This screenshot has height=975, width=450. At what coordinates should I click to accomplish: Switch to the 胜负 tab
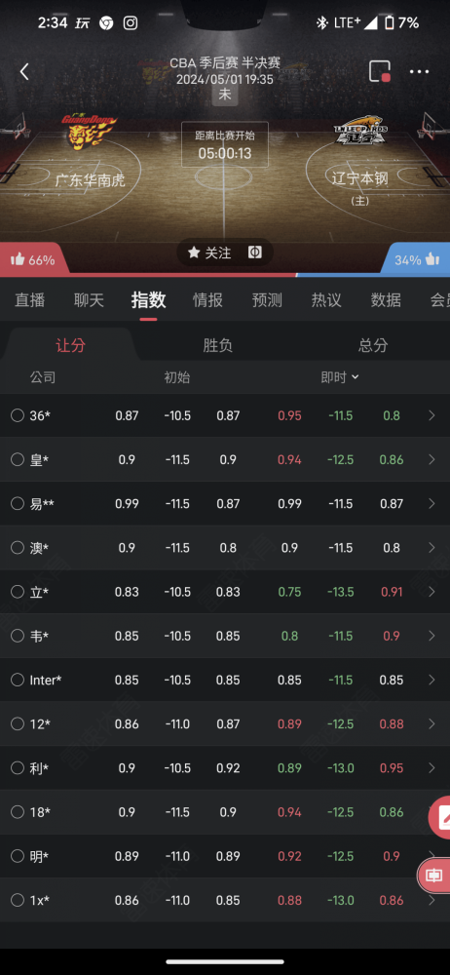(x=217, y=345)
